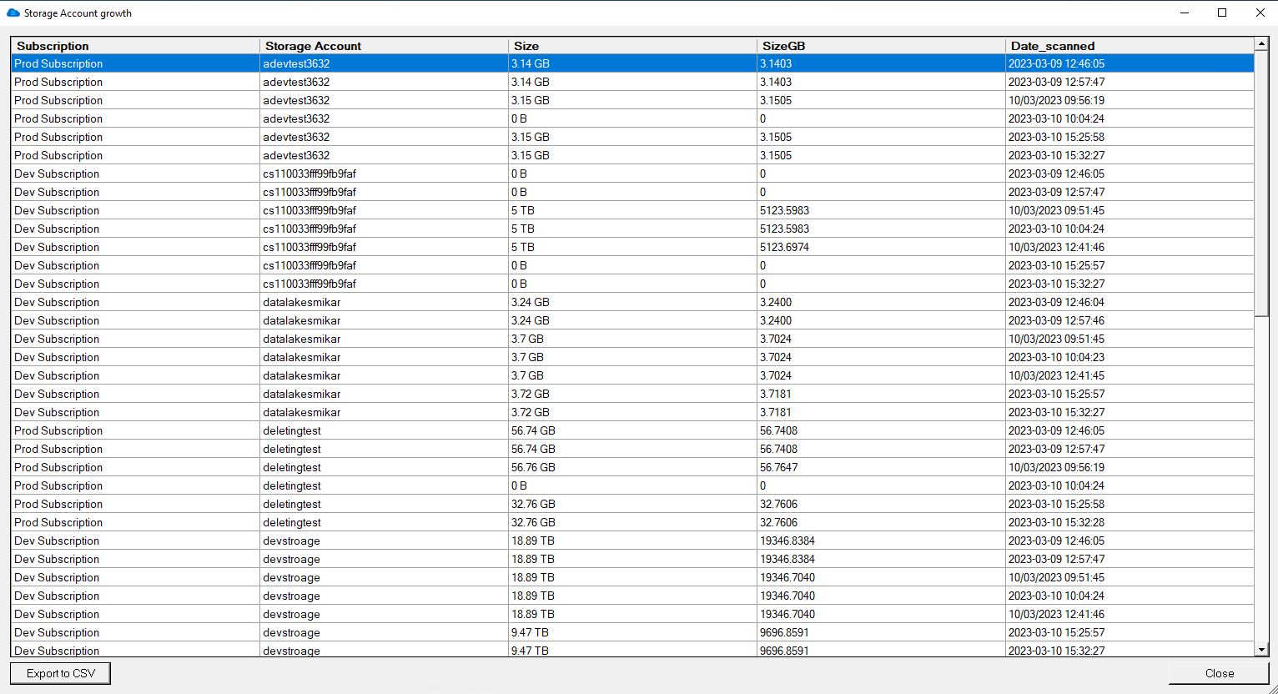Sort by the Subscription column header
The width and height of the screenshot is (1278, 694).
[x=135, y=46]
